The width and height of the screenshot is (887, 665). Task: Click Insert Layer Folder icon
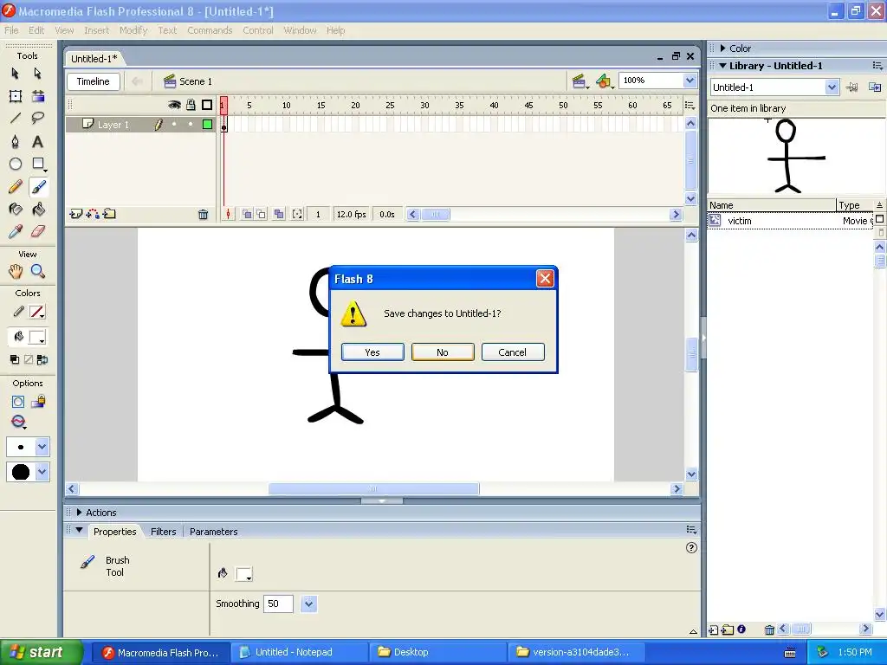(x=109, y=214)
